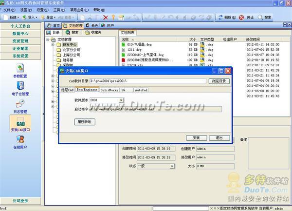Open the 软件版本 2001 dropdown
Image resolution: width=292 pixels, height=211 pixels.
(121, 100)
